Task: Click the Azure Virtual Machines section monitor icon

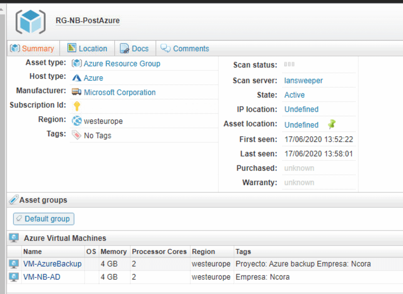Action: (14, 238)
